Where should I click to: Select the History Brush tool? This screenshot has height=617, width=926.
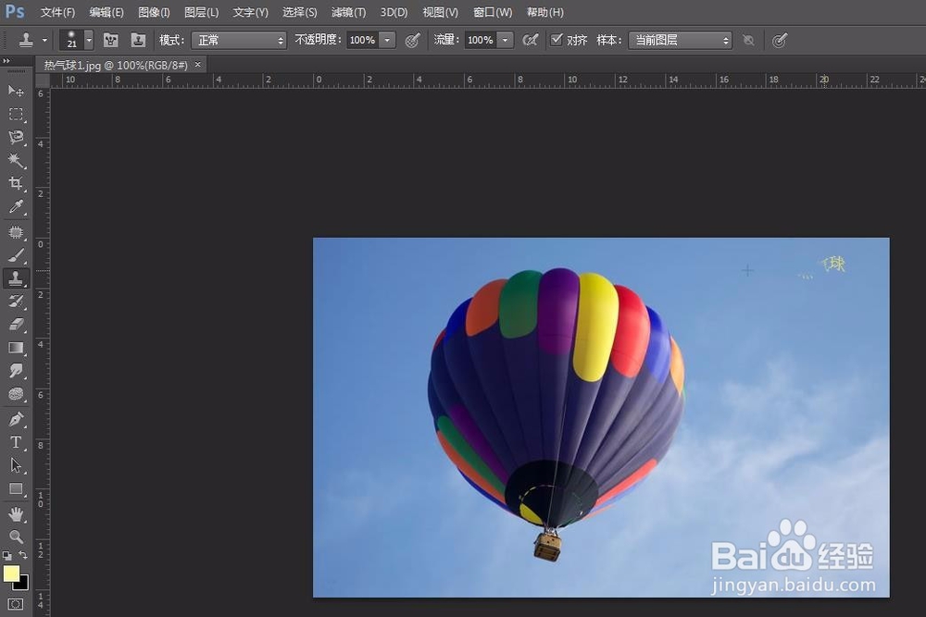point(16,302)
